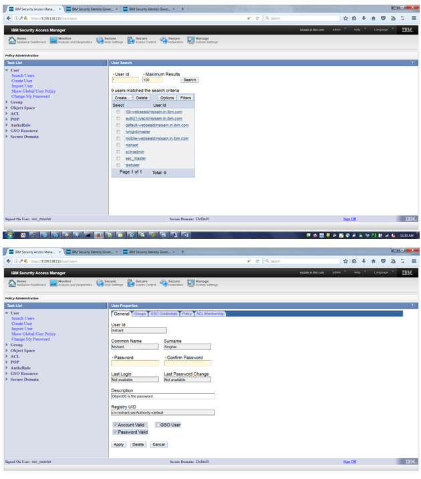Select checkbox for authz1-ivacld/nsisam.in.ibm.com

(118, 119)
